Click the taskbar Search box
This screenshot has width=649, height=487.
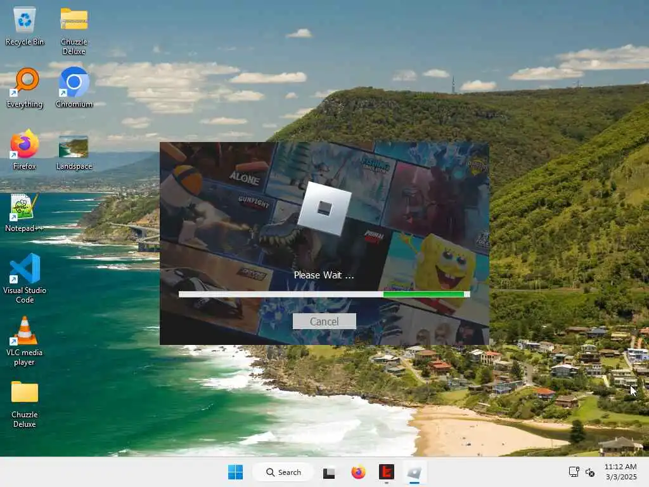(x=283, y=472)
